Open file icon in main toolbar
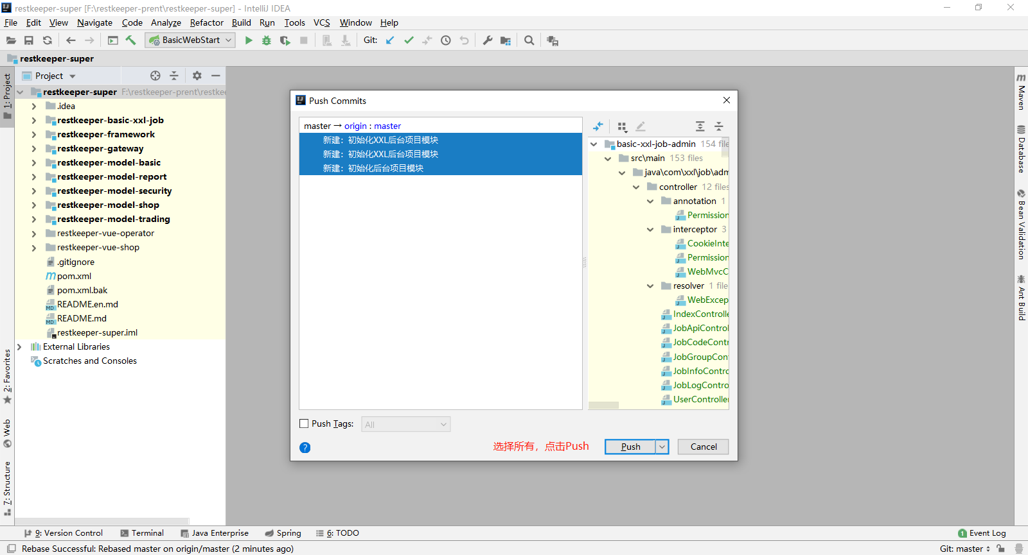 pyautogui.click(x=11, y=40)
